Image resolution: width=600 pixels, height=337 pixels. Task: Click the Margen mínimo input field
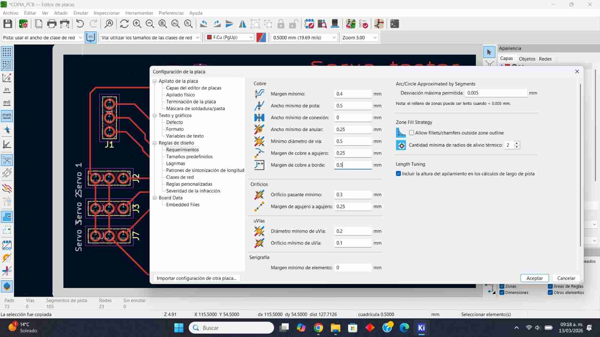(x=353, y=94)
